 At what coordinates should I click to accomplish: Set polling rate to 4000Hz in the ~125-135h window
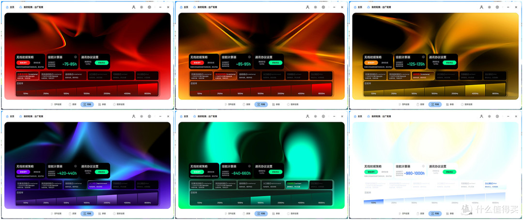click(475, 90)
